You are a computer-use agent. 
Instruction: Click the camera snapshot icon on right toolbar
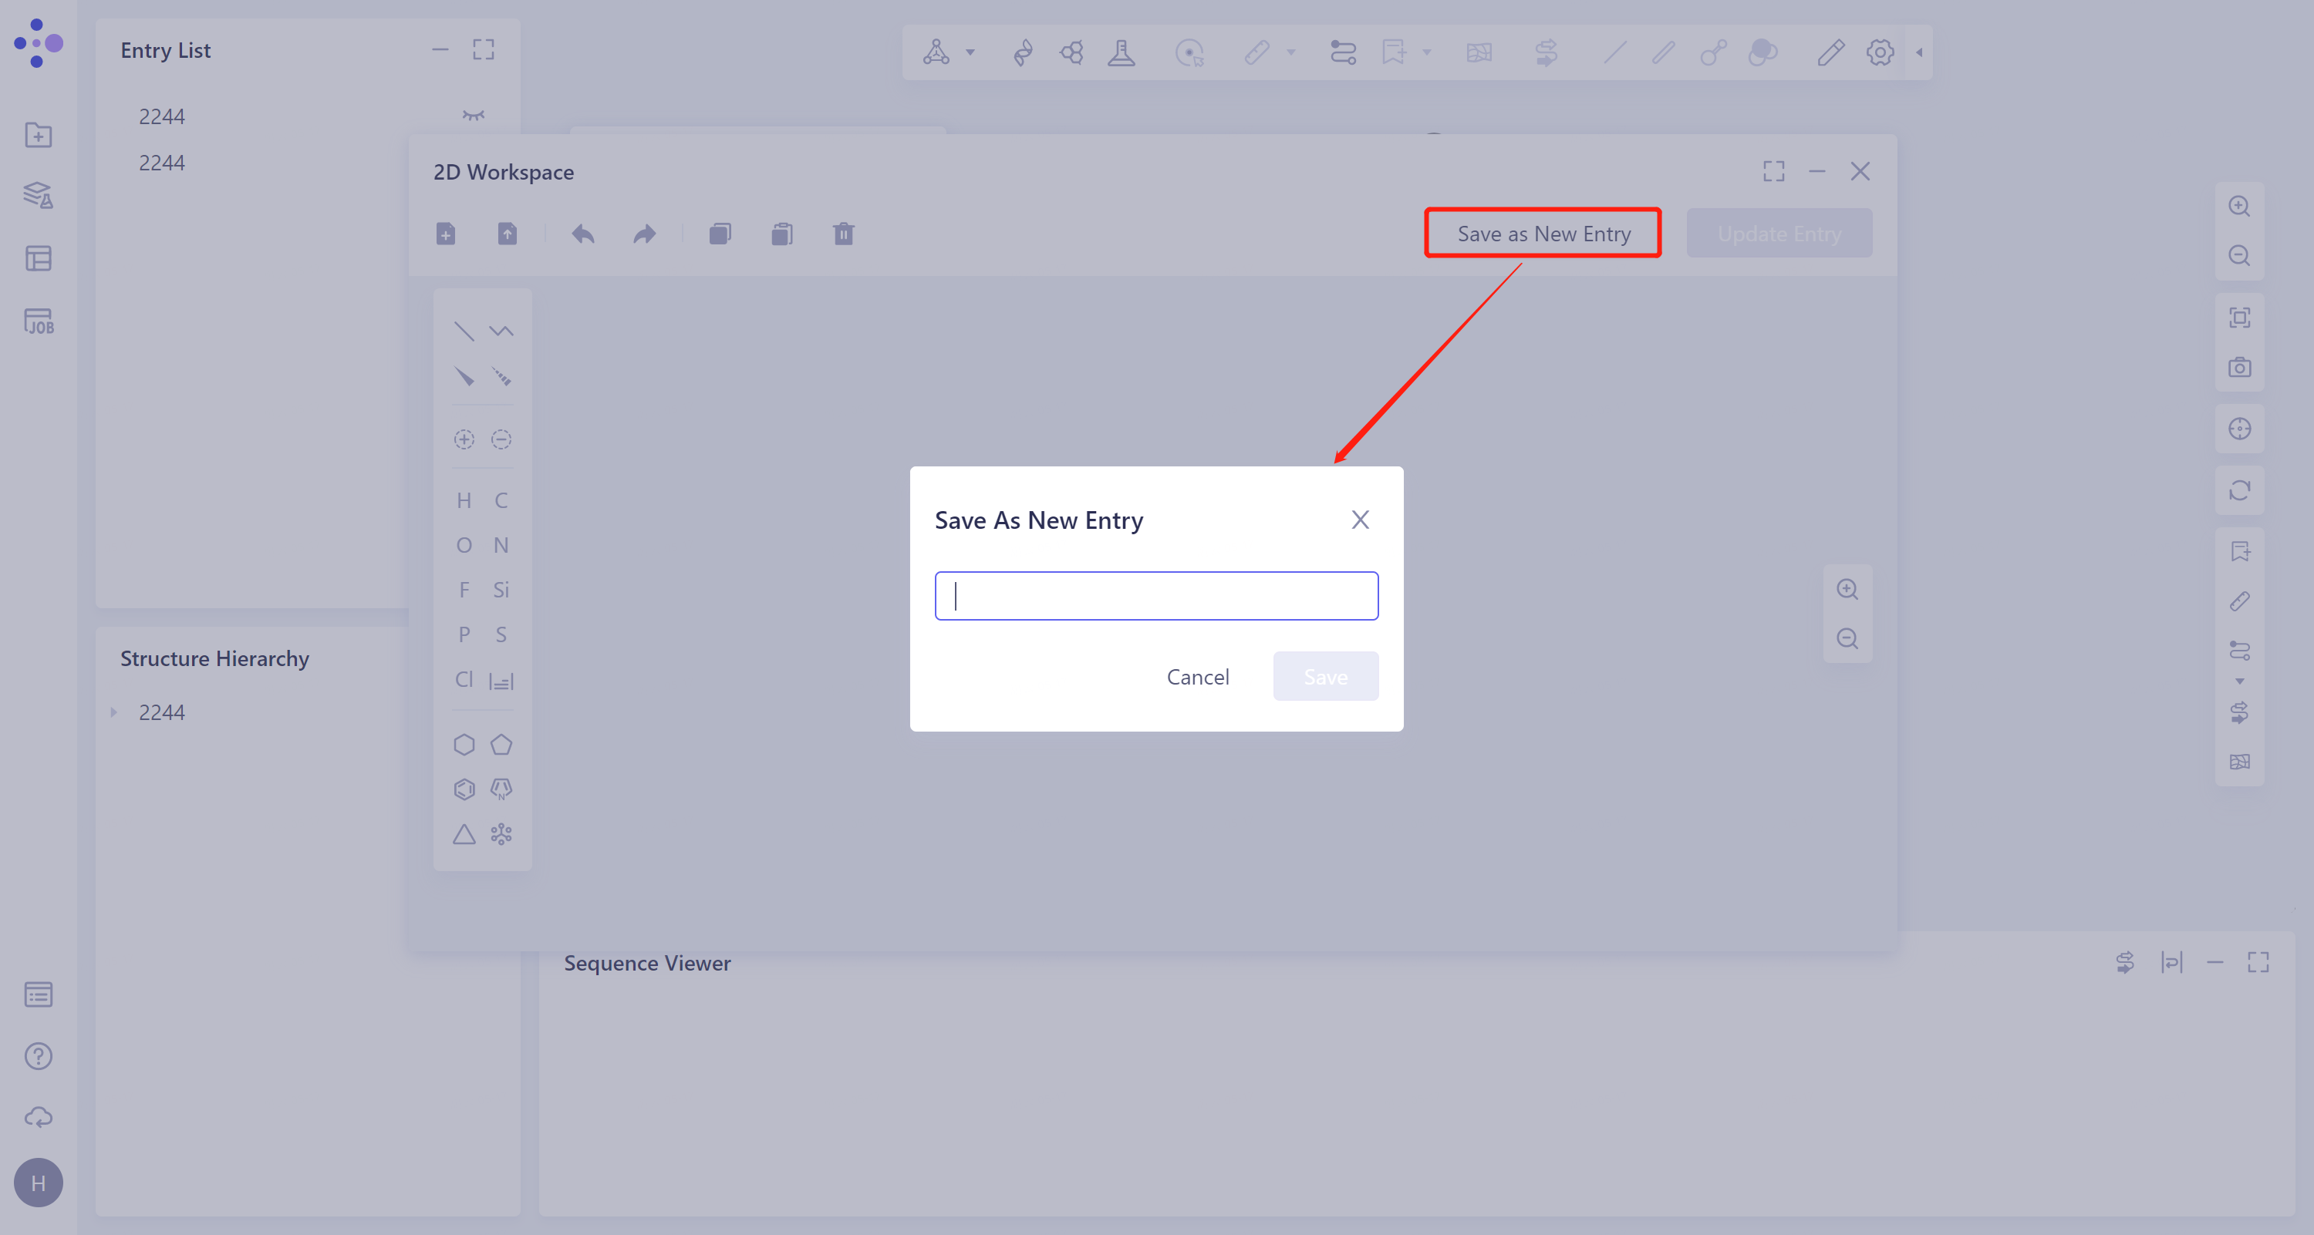click(x=2238, y=367)
